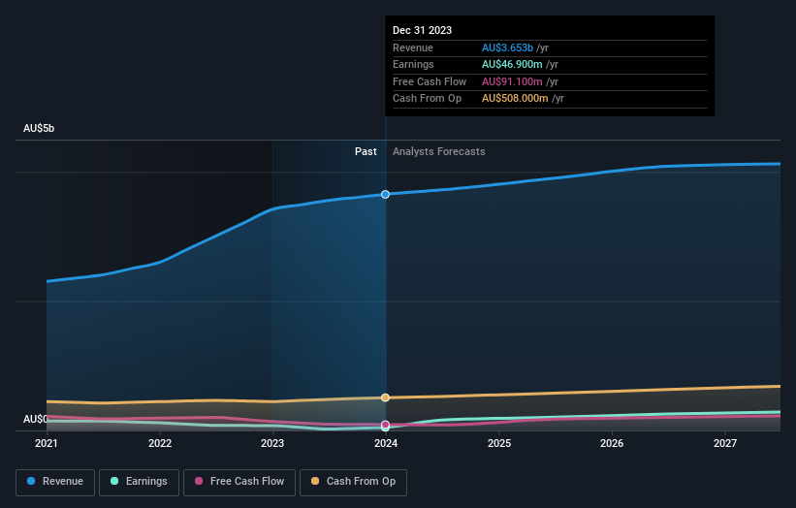Click the AU$508.000m cash from op value
Screen dimensions: 796x508
pyautogui.click(x=515, y=99)
